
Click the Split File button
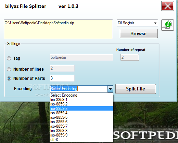click(x=136, y=89)
